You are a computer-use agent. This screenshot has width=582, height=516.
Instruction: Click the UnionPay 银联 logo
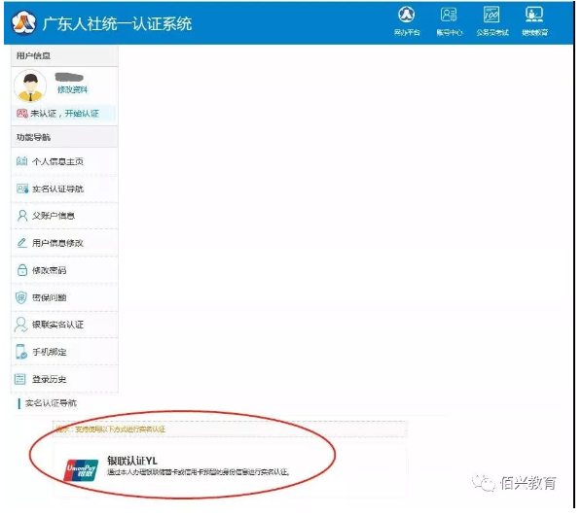[x=81, y=470]
